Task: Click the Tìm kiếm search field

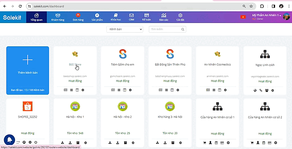Action: (x=167, y=29)
